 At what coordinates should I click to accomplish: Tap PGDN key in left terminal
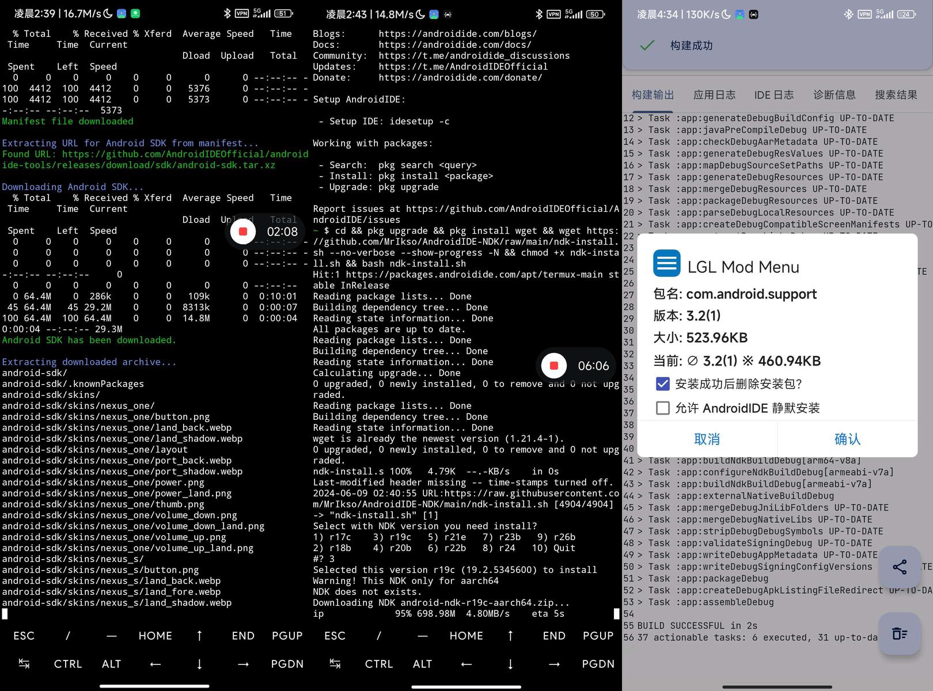[287, 664]
